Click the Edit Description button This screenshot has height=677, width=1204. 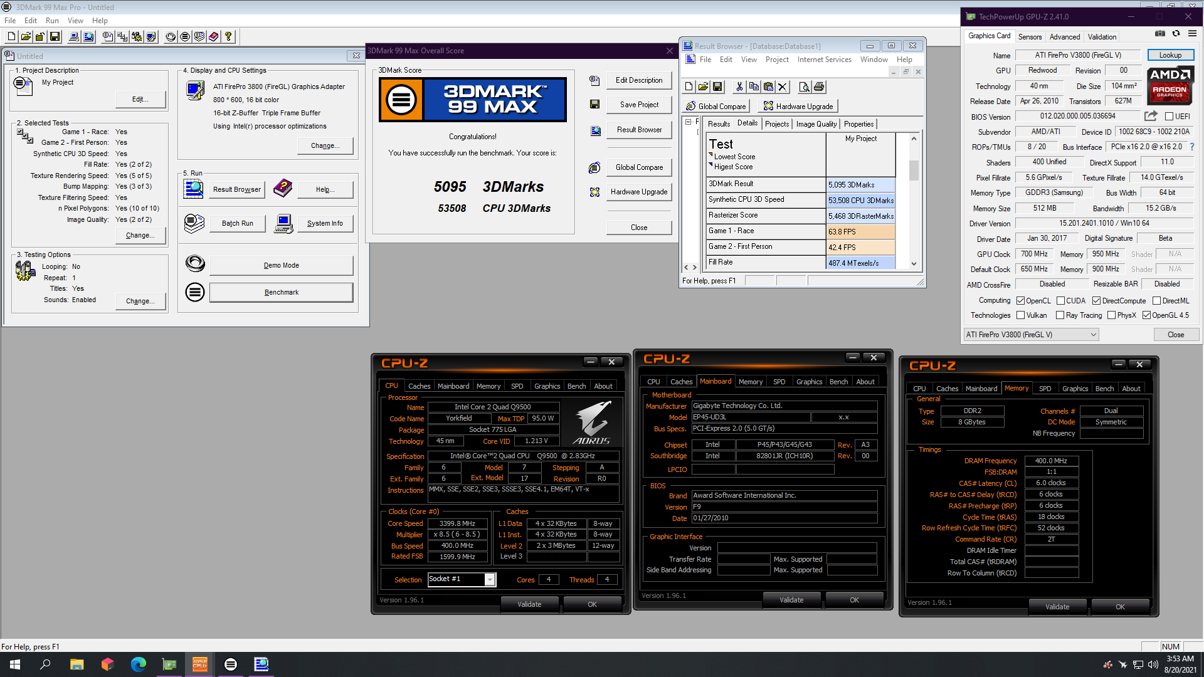pos(639,80)
